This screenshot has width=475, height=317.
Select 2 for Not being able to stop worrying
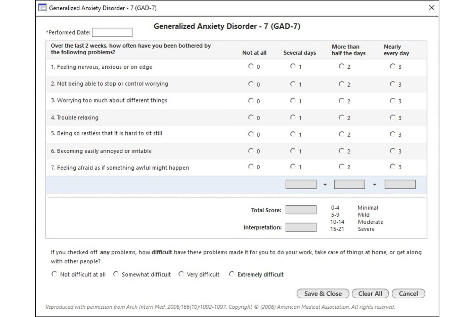(x=341, y=84)
